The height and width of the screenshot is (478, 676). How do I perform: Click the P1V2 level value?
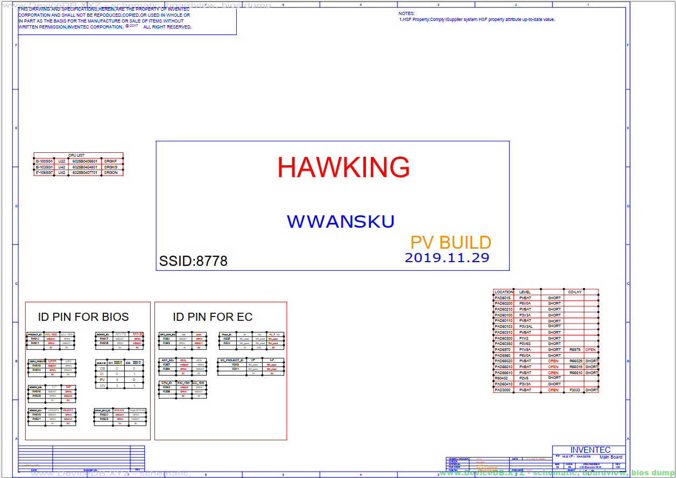point(524,339)
